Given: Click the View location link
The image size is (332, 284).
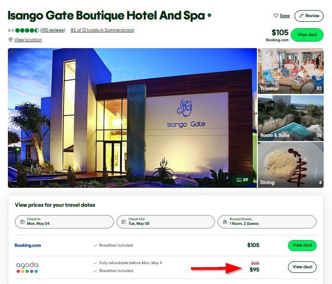Looking at the screenshot, I should (28, 40).
